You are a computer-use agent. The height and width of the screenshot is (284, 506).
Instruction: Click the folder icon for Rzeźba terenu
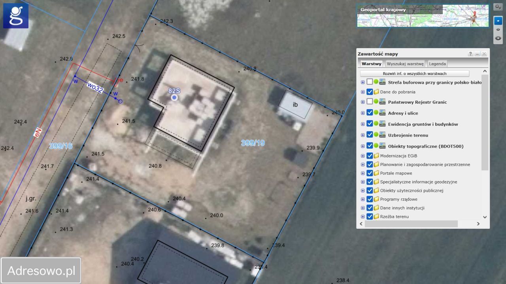pyautogui.click(x=376, y=217)
